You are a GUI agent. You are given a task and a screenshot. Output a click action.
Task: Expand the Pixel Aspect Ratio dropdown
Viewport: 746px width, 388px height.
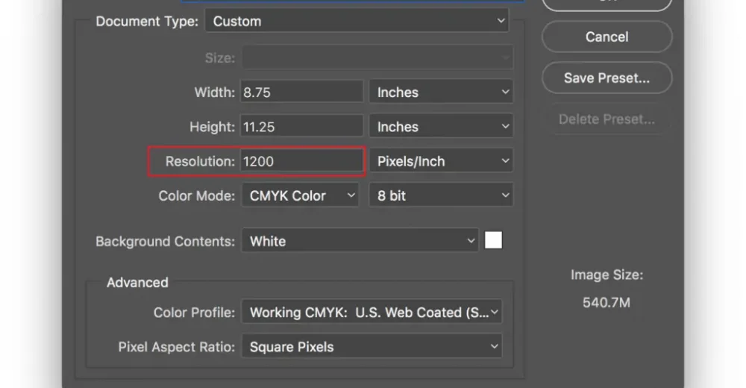pyautogui.click(x=372, y=347)
